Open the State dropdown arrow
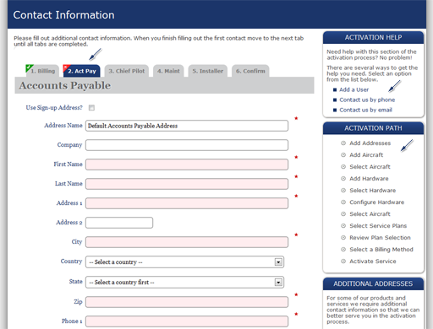The width and height of the screenshot is (433, 329). click(x=278, y=283)
